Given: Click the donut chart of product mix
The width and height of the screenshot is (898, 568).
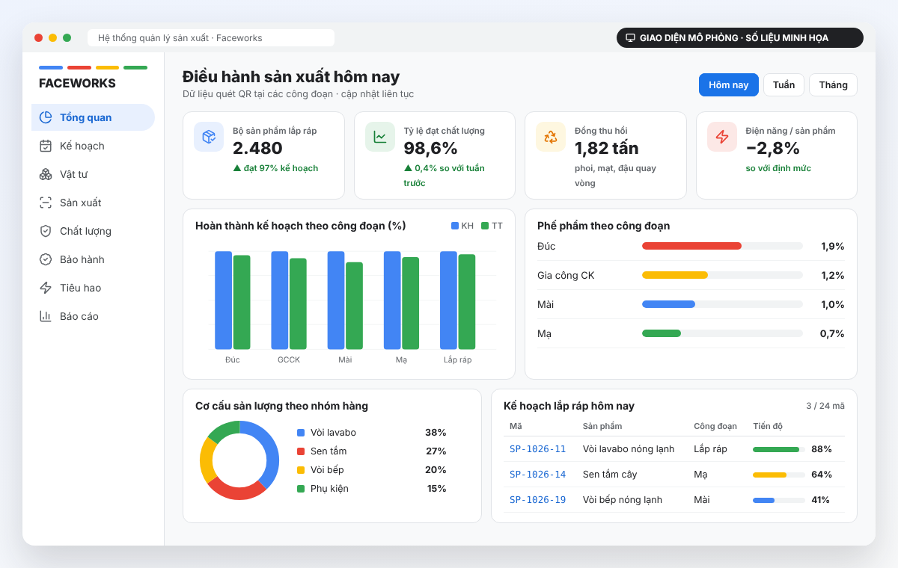Looking at the screenshot, I should [x=239, y=460].
